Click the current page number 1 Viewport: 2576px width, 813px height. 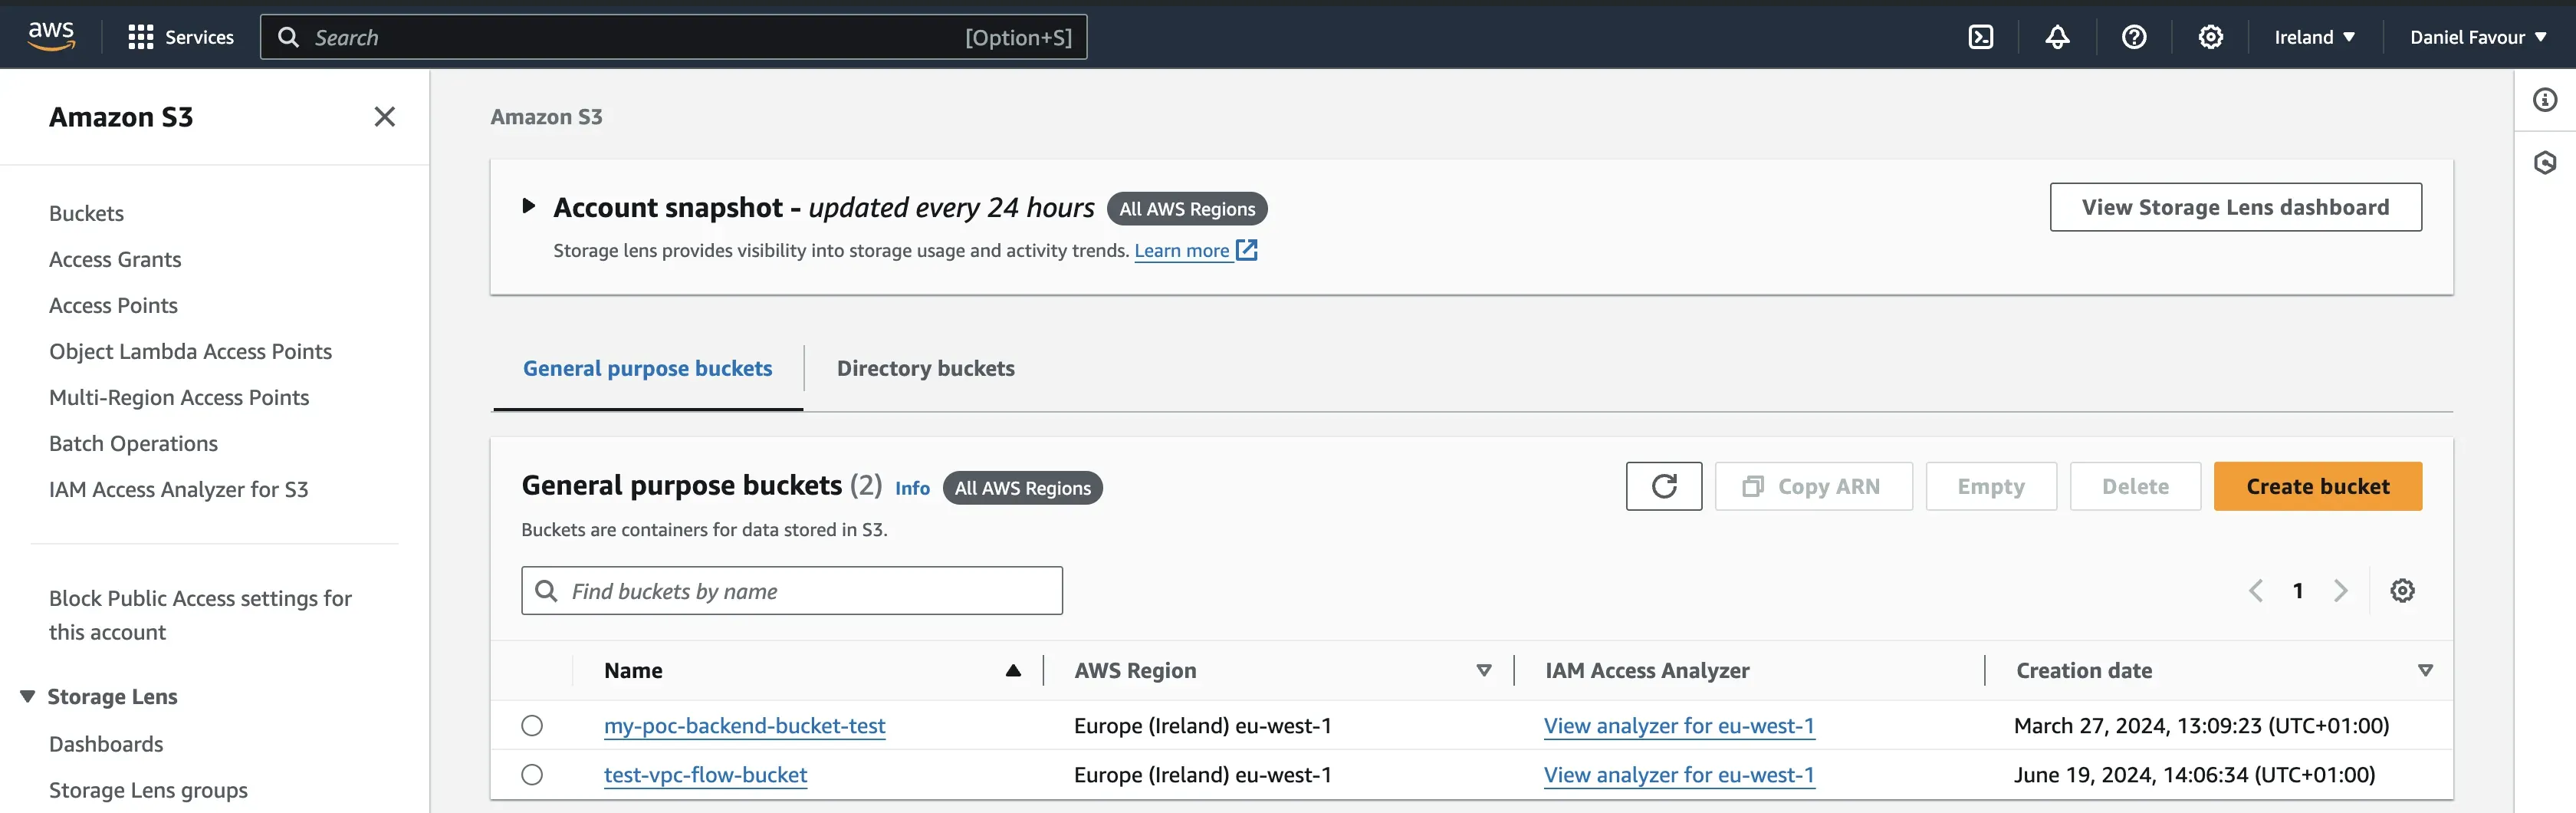pyautogui.click(x=2298, y=590)
